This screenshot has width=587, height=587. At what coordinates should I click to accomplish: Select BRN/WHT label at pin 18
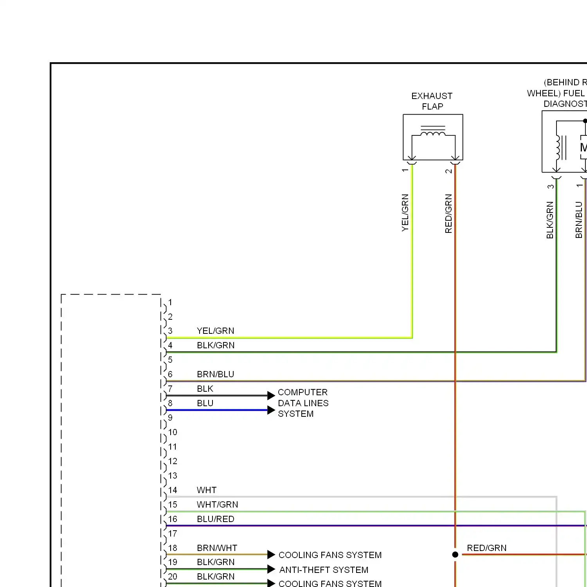click(x=217, y=548)
